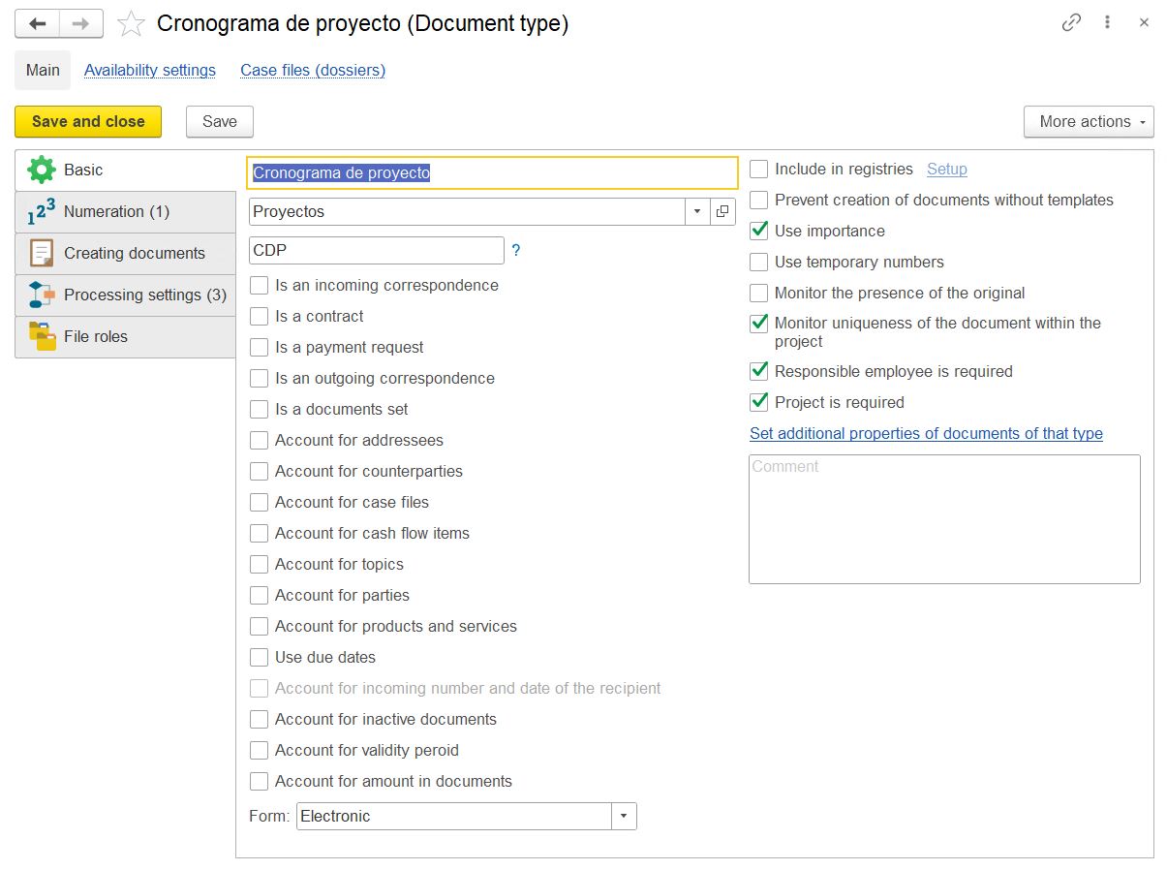Viewport: 1167px width, 870px height.
Task: Select the Numeration sidebar icon
Action: point(41,211)
